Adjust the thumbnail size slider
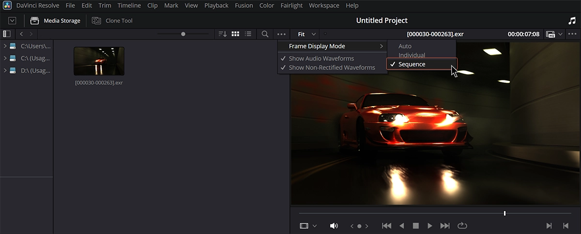The width and height of the screenshot is (581, 234). tap(183, 34)
